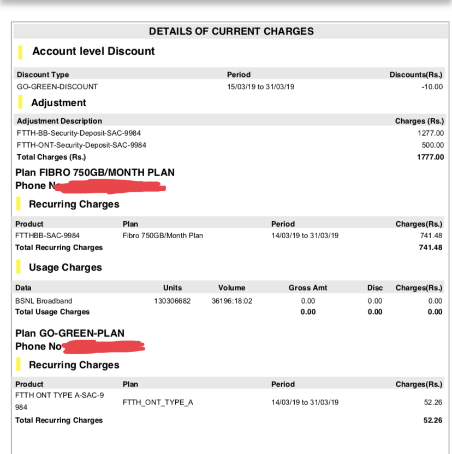Viewport: 452px width, 454px height.
Task: Select the FTTH-ONT-Security-Deposit-SAC-9984 adjustment row
Action: tap(81, 145)
